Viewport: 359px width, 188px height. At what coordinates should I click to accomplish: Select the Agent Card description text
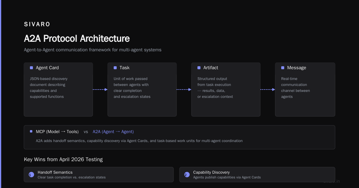point(49,88)
